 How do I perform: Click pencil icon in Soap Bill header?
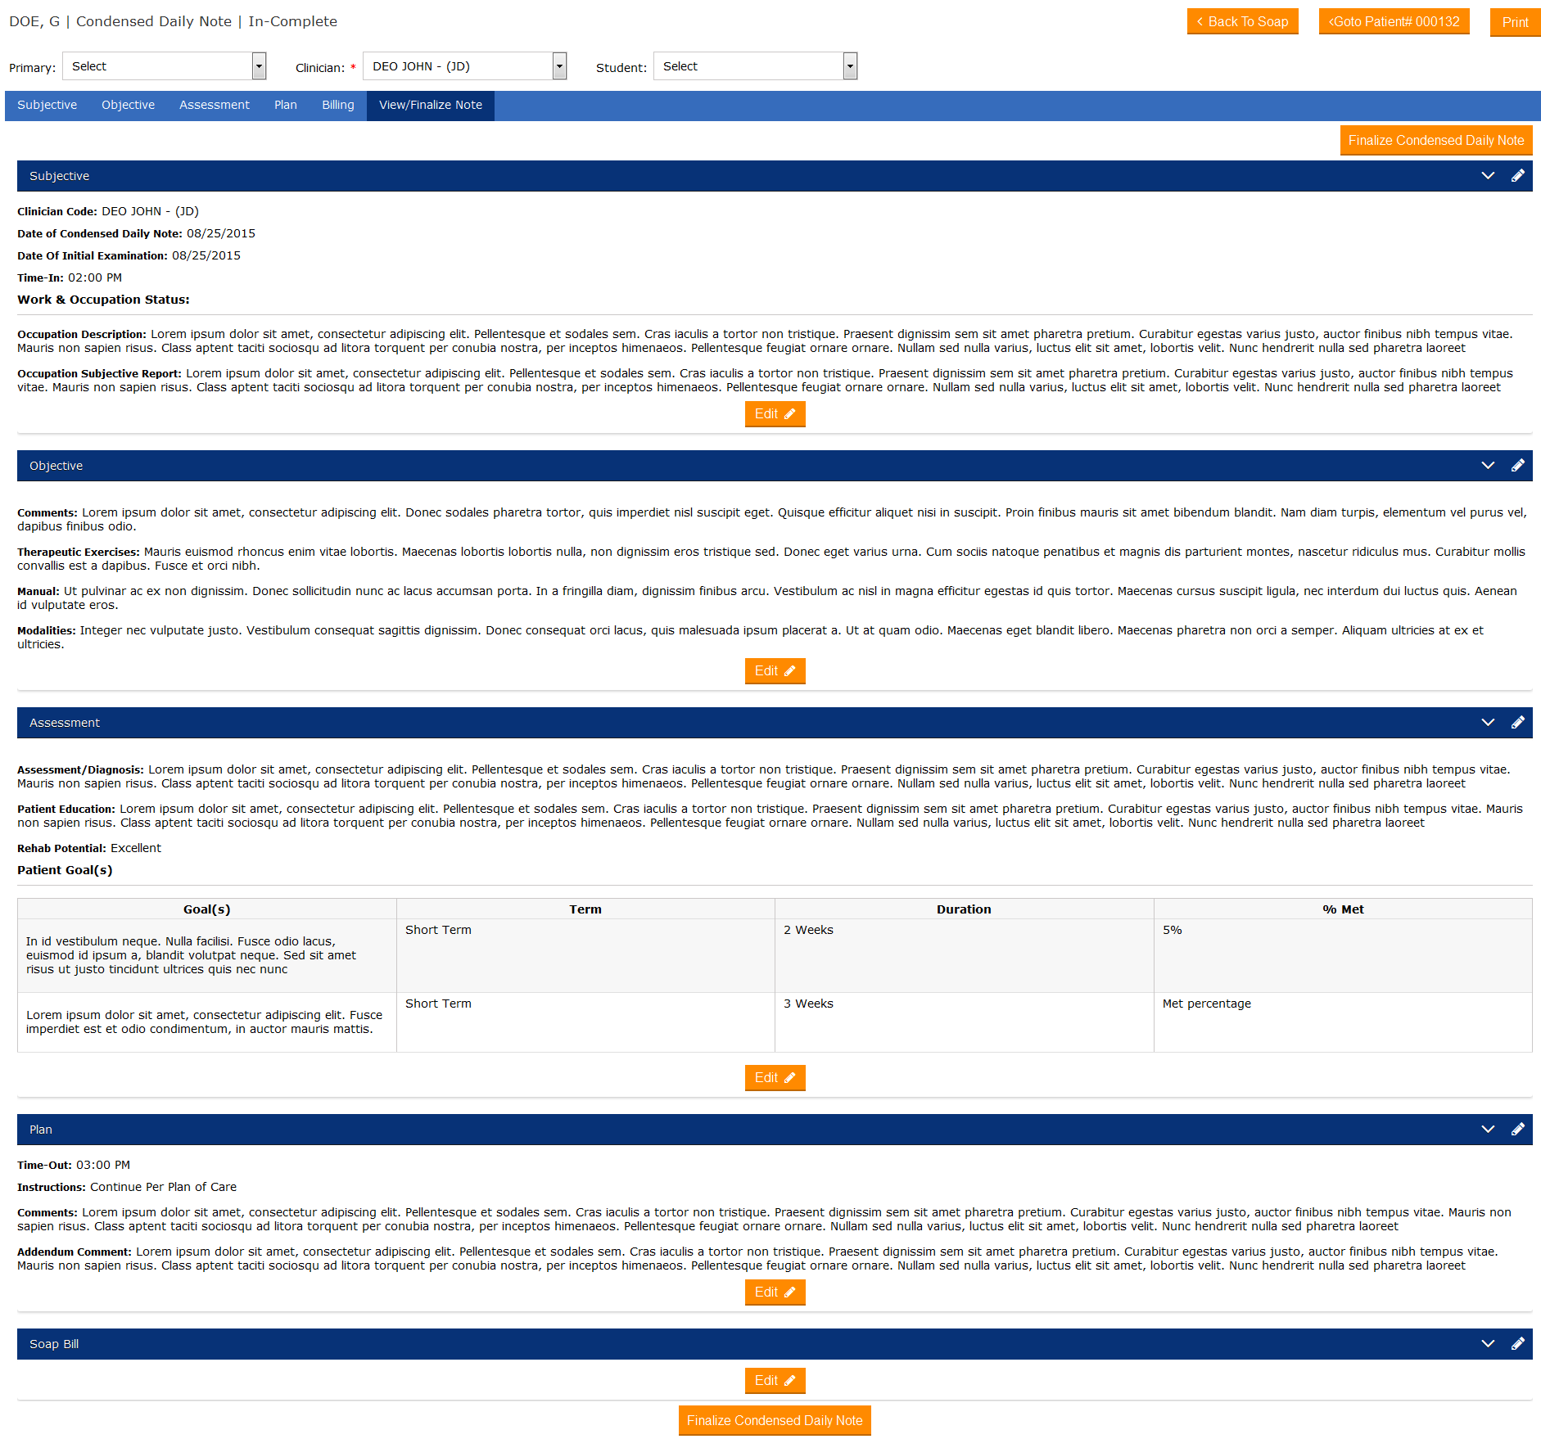click(x=1517, y=1344)
